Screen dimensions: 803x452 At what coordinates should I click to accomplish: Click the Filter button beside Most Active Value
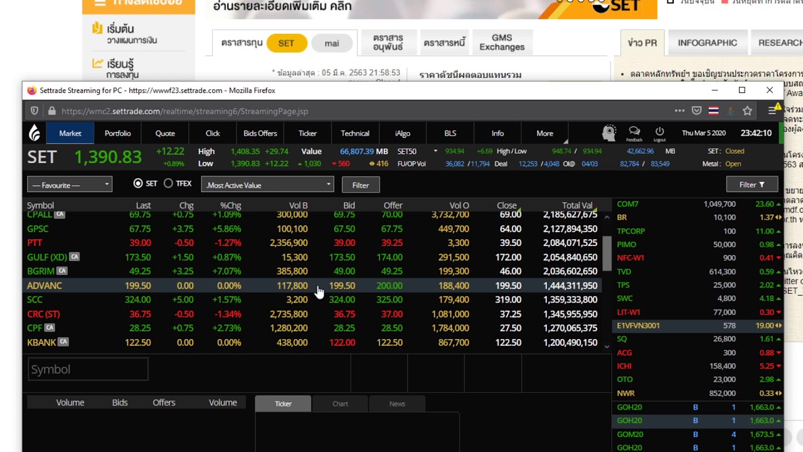click(361, 185)
